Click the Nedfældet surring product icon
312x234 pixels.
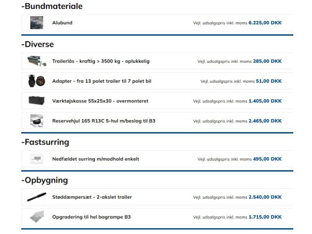[x=36, y=159]
